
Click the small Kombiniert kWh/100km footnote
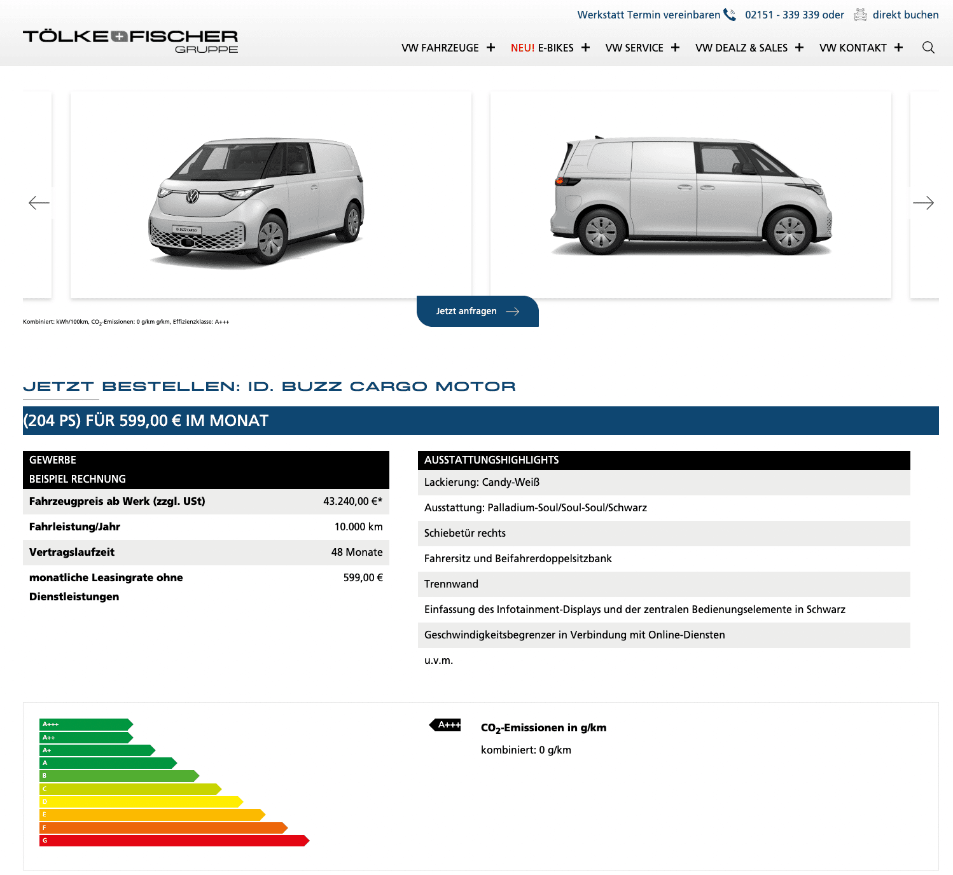point(126,322)
